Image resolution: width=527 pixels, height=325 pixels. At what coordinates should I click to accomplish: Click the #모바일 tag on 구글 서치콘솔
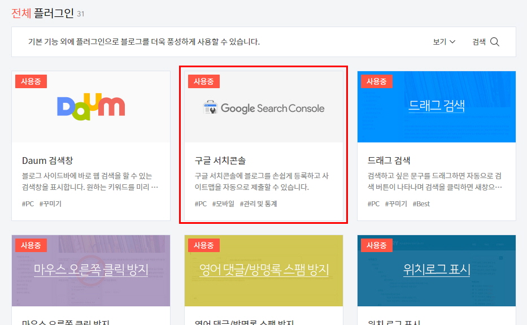pos(223,204)
